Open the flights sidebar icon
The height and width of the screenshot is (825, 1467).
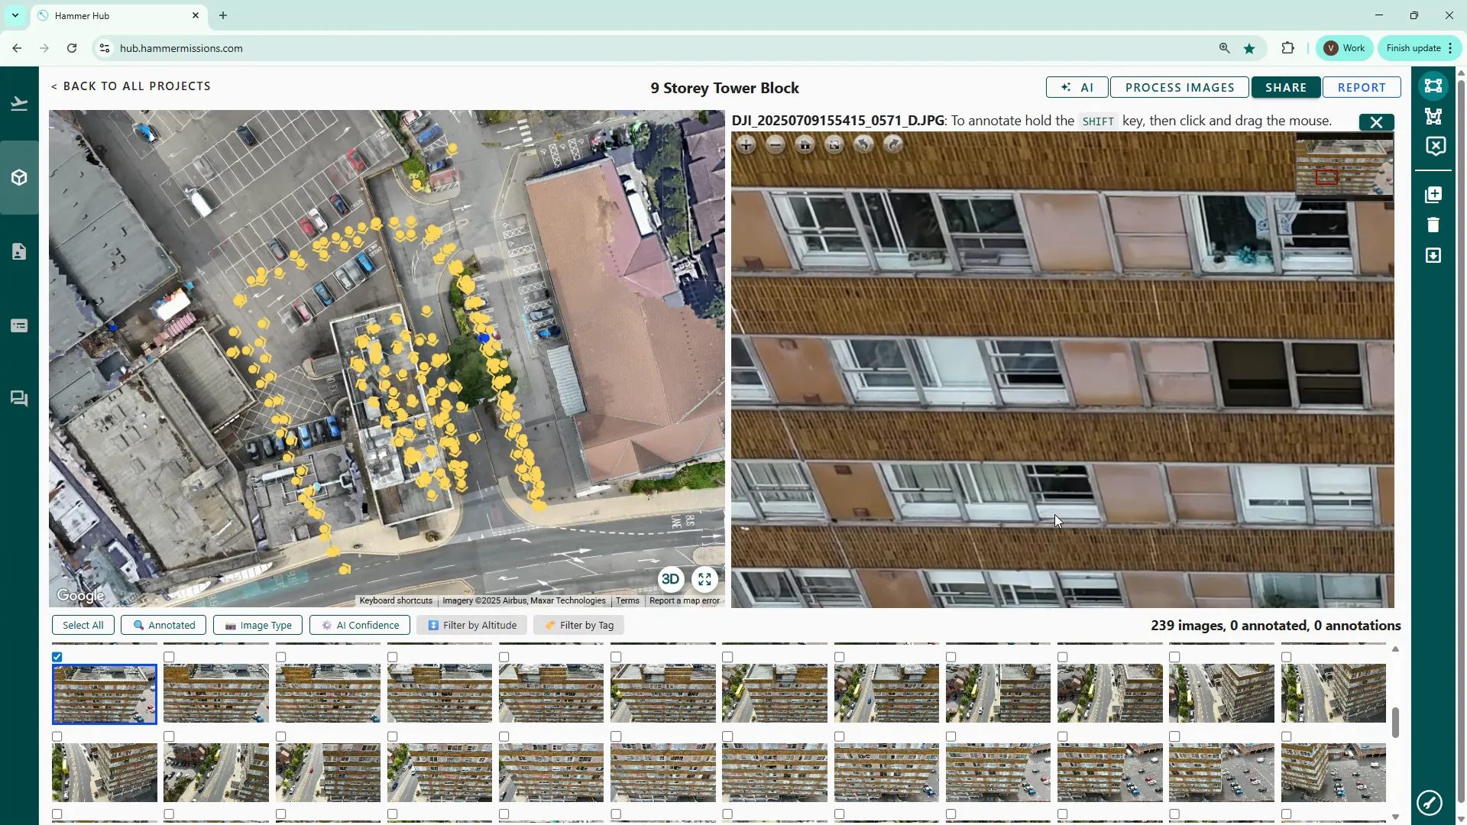click(19, 104)
